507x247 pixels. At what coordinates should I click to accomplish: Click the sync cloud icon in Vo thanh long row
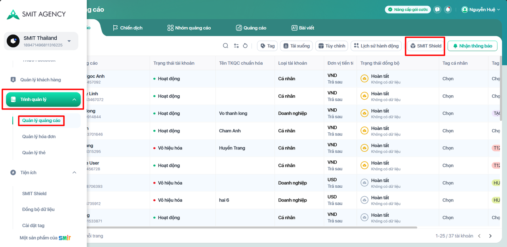click(x=364, y=113)
